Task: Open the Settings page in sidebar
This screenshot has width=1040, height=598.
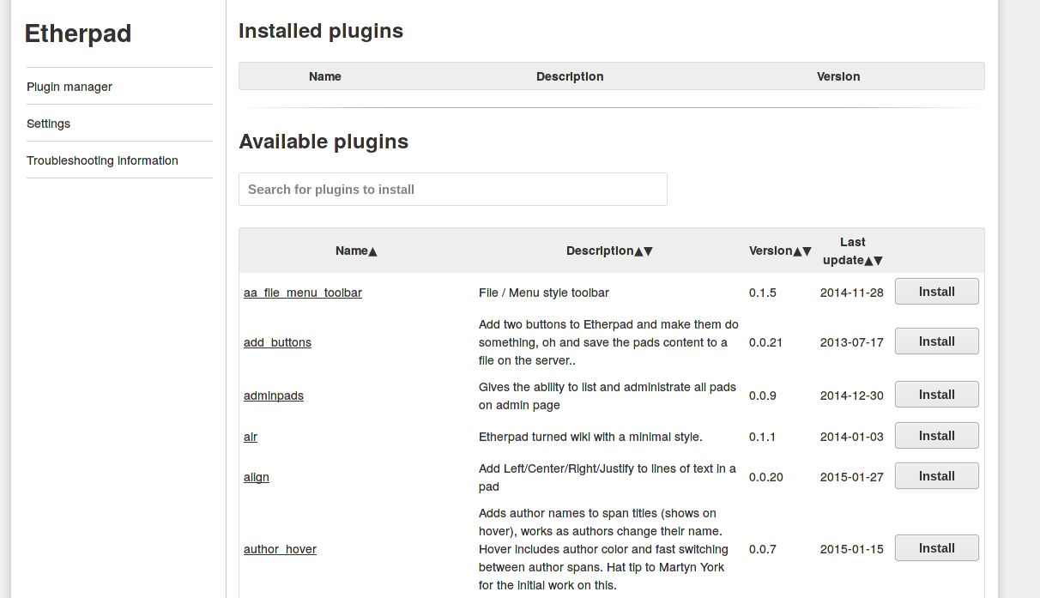Action: [49, 124]
